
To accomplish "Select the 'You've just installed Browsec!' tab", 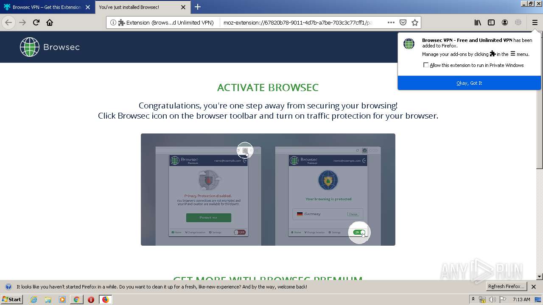I will point(142,7).
